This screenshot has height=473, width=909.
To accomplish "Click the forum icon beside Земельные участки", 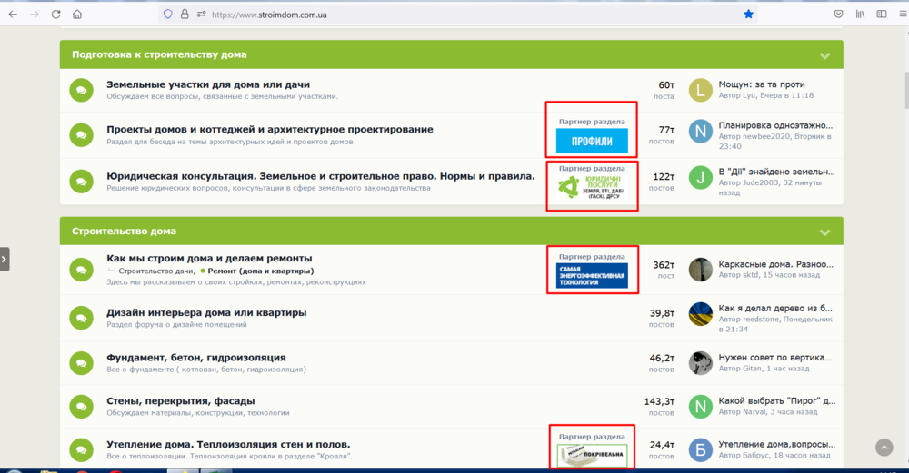I will [x=82, y=90].
